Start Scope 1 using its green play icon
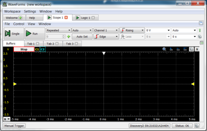Image resolution: width=207 pixels, height=131 pixels. coord(49,18)
